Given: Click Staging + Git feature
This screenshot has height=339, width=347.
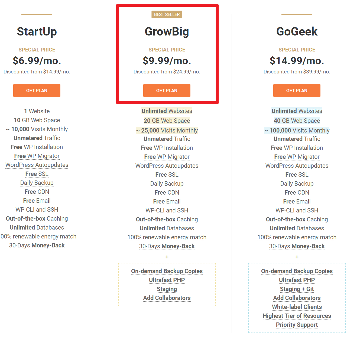Looking at the screenshot, I should (297, 289).
